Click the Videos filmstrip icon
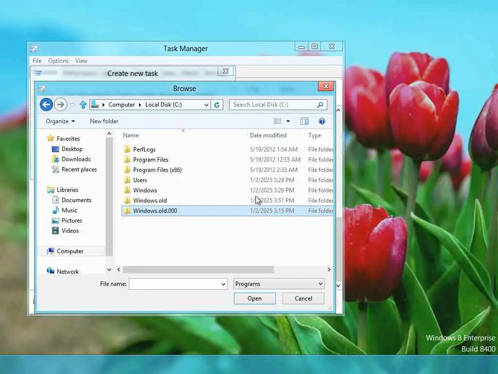 tap(55, 230)
